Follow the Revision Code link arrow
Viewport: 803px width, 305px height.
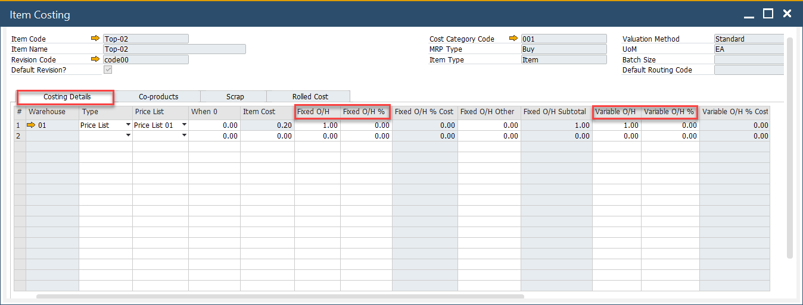click(x=95, y=59)
